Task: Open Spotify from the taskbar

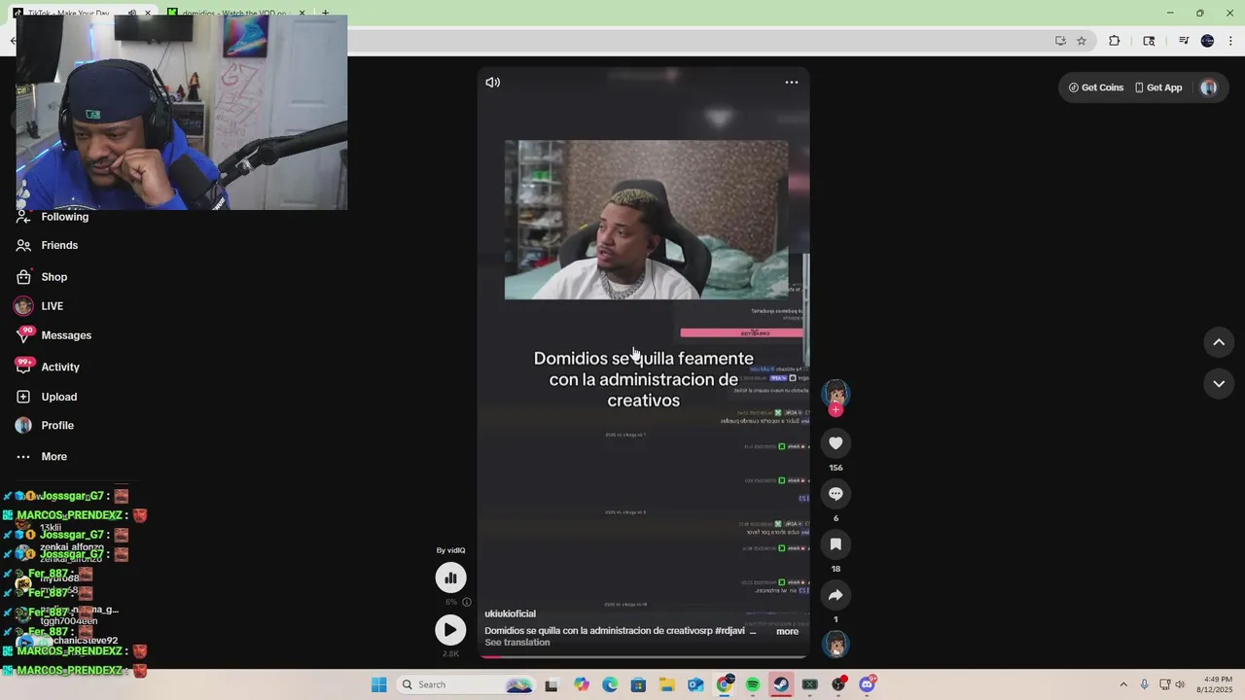Action: pos(753,684)
